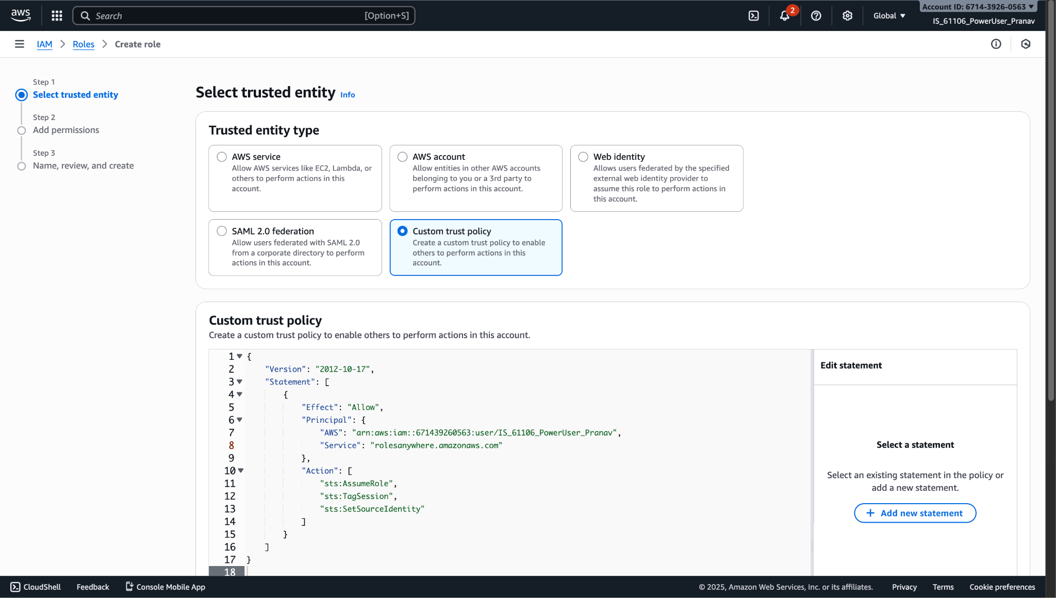Click the Select trusted entity step label

point(75,95)
